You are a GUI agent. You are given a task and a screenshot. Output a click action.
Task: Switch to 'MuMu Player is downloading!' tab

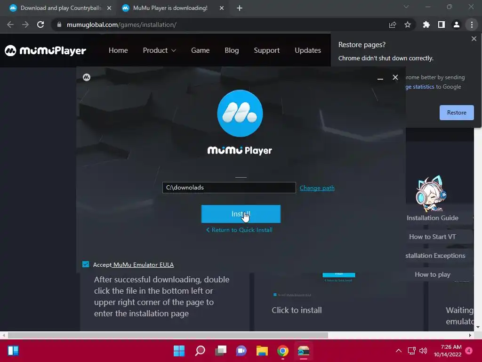pos(170,8)
